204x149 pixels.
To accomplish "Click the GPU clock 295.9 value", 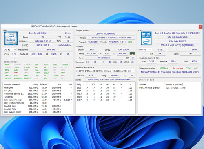I will tap(152, 61).
